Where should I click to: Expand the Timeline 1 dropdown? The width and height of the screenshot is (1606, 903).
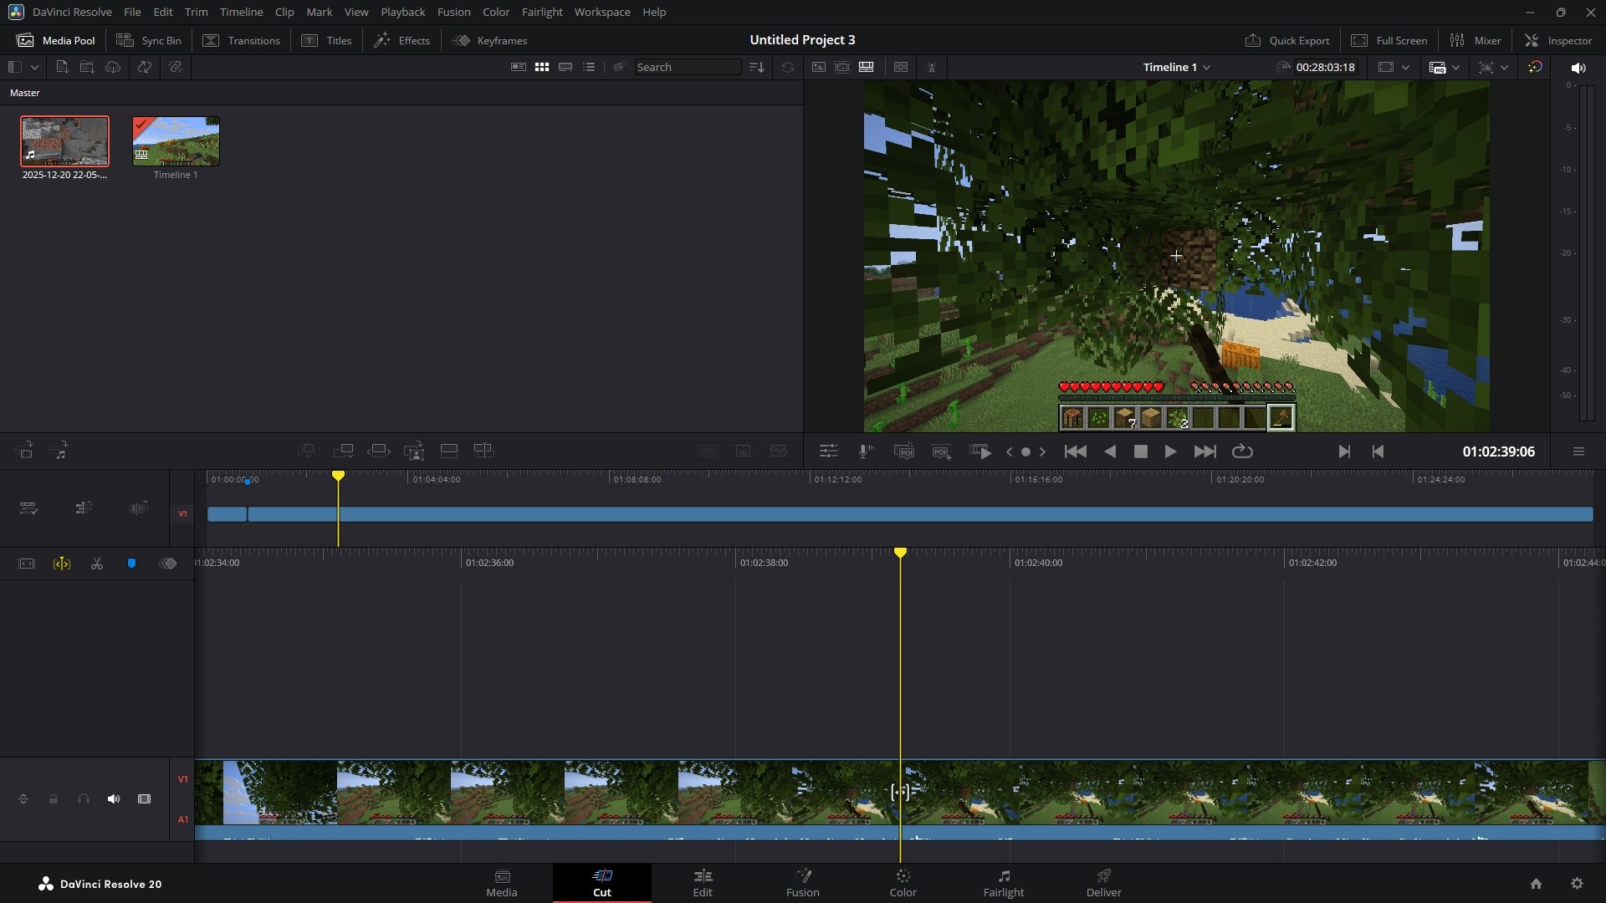coord(1206,68)
